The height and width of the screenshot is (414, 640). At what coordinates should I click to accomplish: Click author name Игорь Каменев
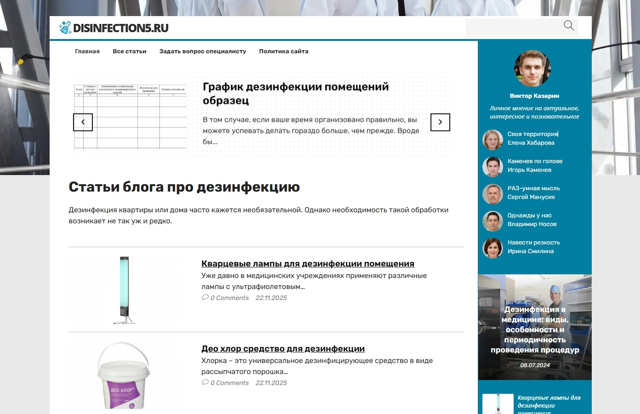click(x=529, y=170)
